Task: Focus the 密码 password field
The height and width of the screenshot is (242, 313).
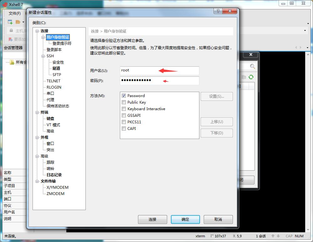Action: pyautogui.click(x=160, y=81)
